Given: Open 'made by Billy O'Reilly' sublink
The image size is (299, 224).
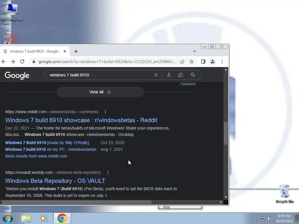Looking at the screenshot, I should click(x=47, y=143).
